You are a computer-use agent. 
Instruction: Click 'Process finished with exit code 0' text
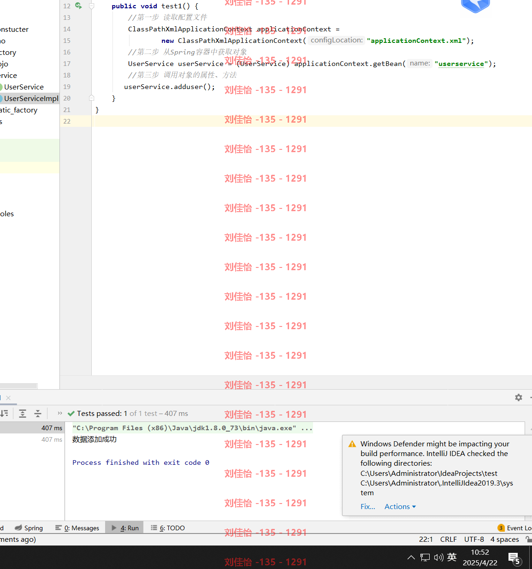(141, 462)
